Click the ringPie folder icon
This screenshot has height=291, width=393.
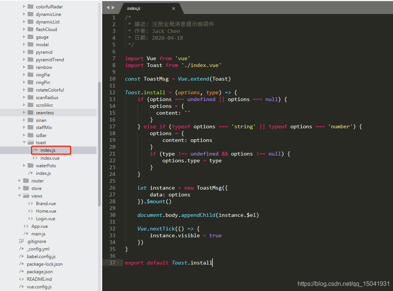[x=31, y=75]
